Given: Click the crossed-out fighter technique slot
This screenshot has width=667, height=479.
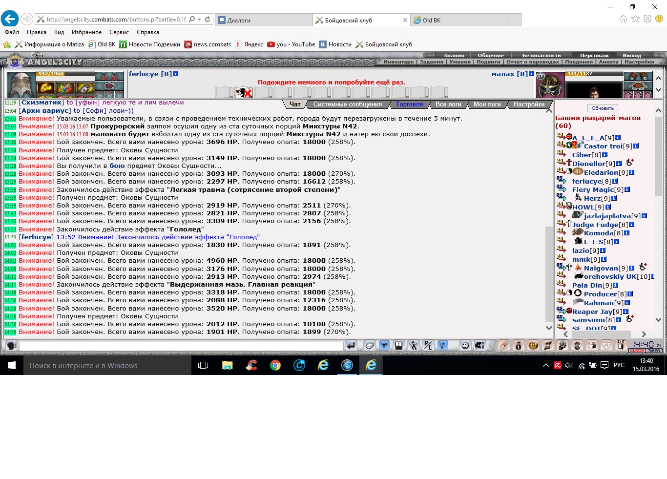Looking at the screenshot, I should click(244, 92).
